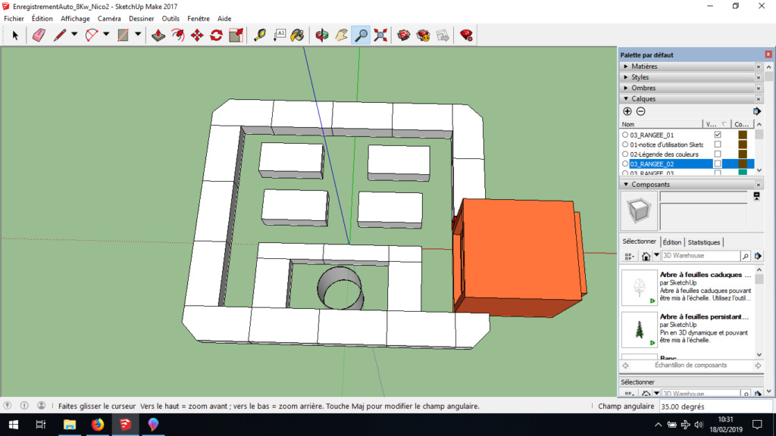
Task: Open the Fichier menu
Action: click(x=14, y=19)
